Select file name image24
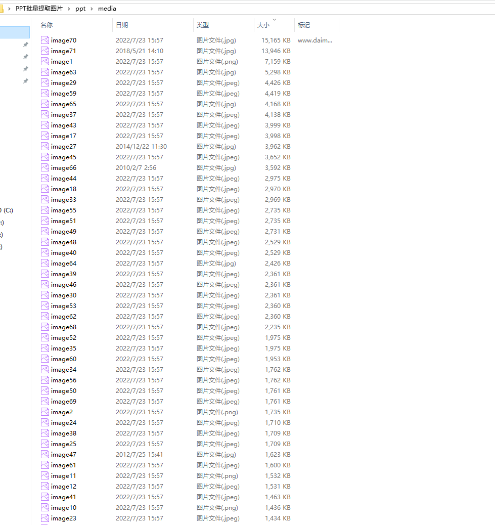495x525 pixels. click(x=64, y=423)
